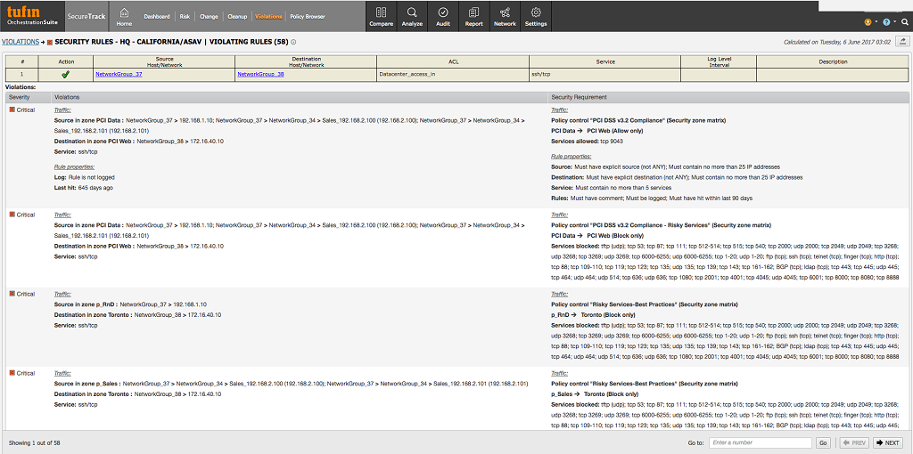Click the export icon beside calculation date
Image resolution: width=913 pixels, height=454 pixels.
click(x=902, y=41)
